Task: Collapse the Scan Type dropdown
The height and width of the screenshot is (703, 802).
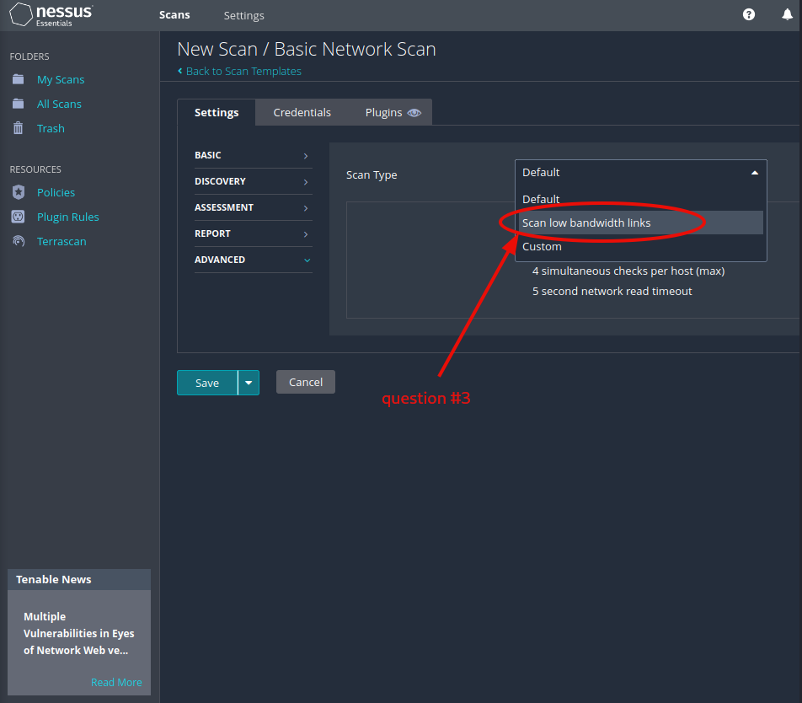Action: pos(754,172)
